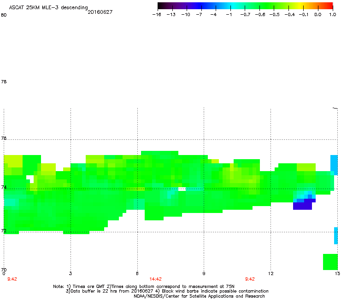The image size is (341, 299).
Task: Click the '-0.1' colorbar scale label
Action: coord(304,15)
